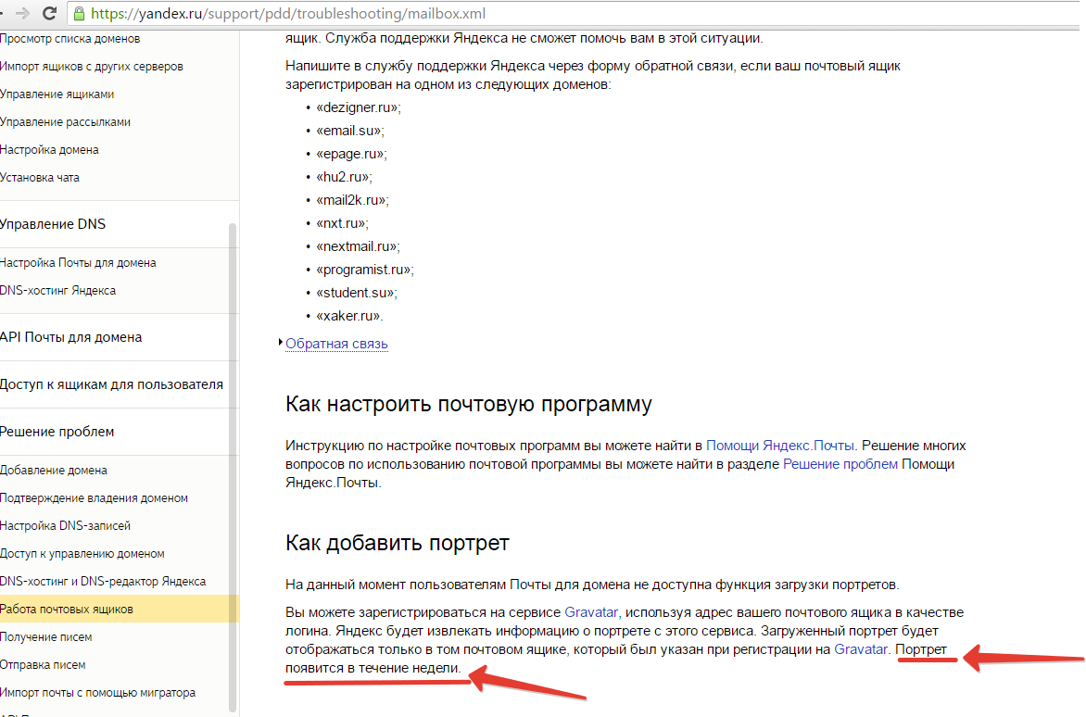
Task: Click the «hu2.ru» list entry
Action: pos(344,177)
